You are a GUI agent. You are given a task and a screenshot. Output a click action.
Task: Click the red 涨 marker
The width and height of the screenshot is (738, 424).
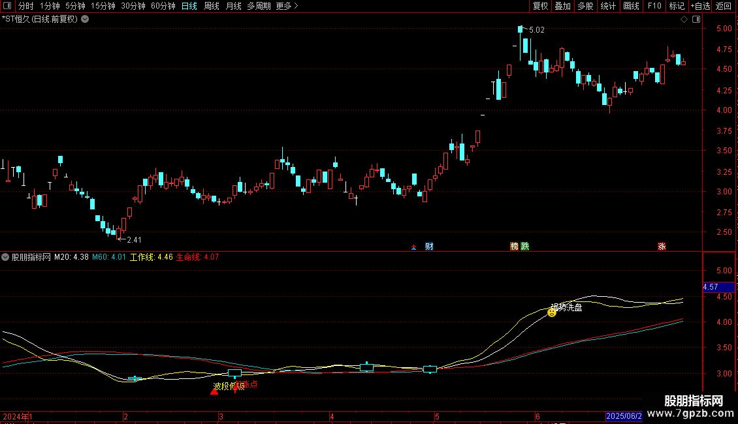[662, 247]
